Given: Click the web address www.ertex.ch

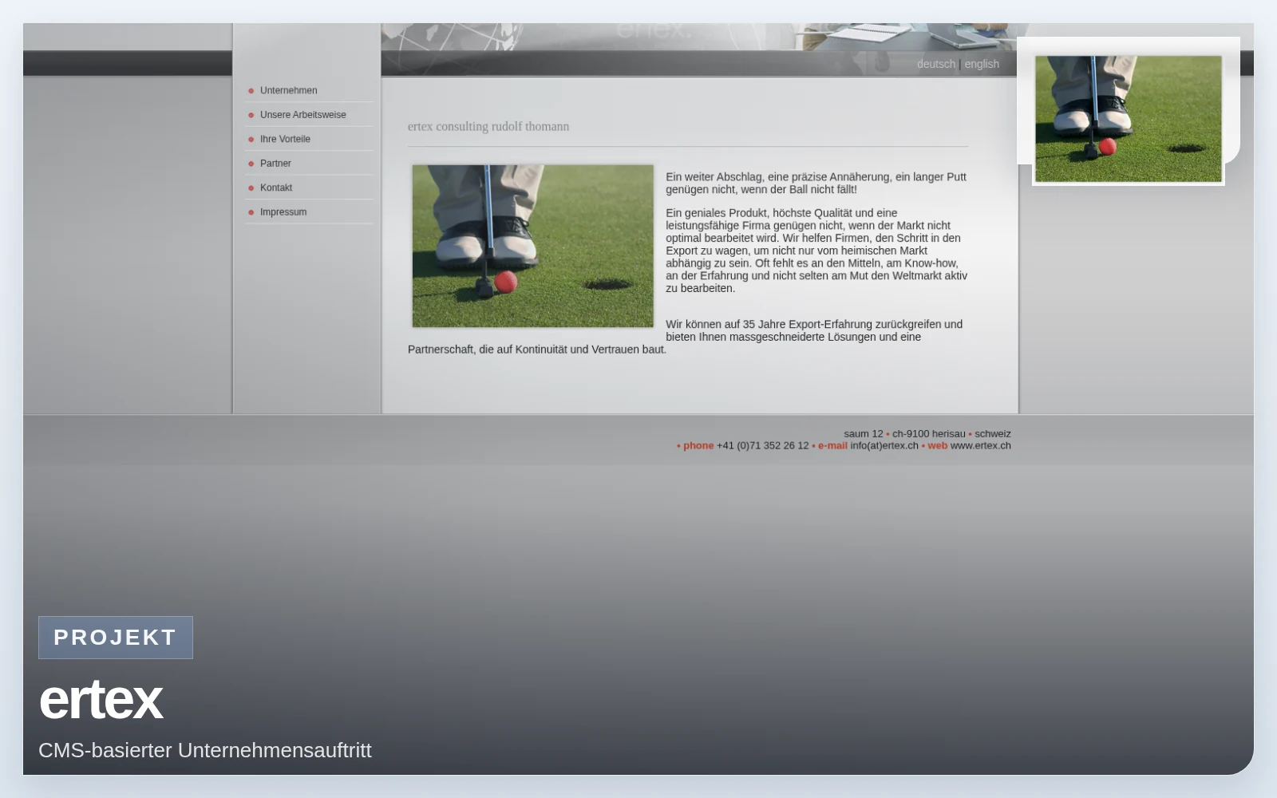Looking at the screenshot, I should pyautogui.click(x=980, y=445).
